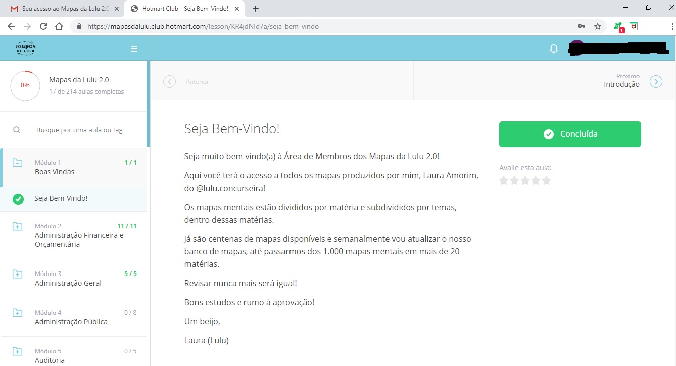Rate the lesson five stars
Screen dimensions: 676x366
click(x=547, y=180)
